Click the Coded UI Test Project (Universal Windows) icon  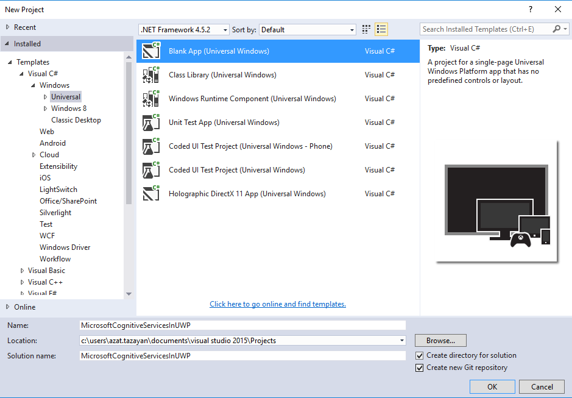151,169
